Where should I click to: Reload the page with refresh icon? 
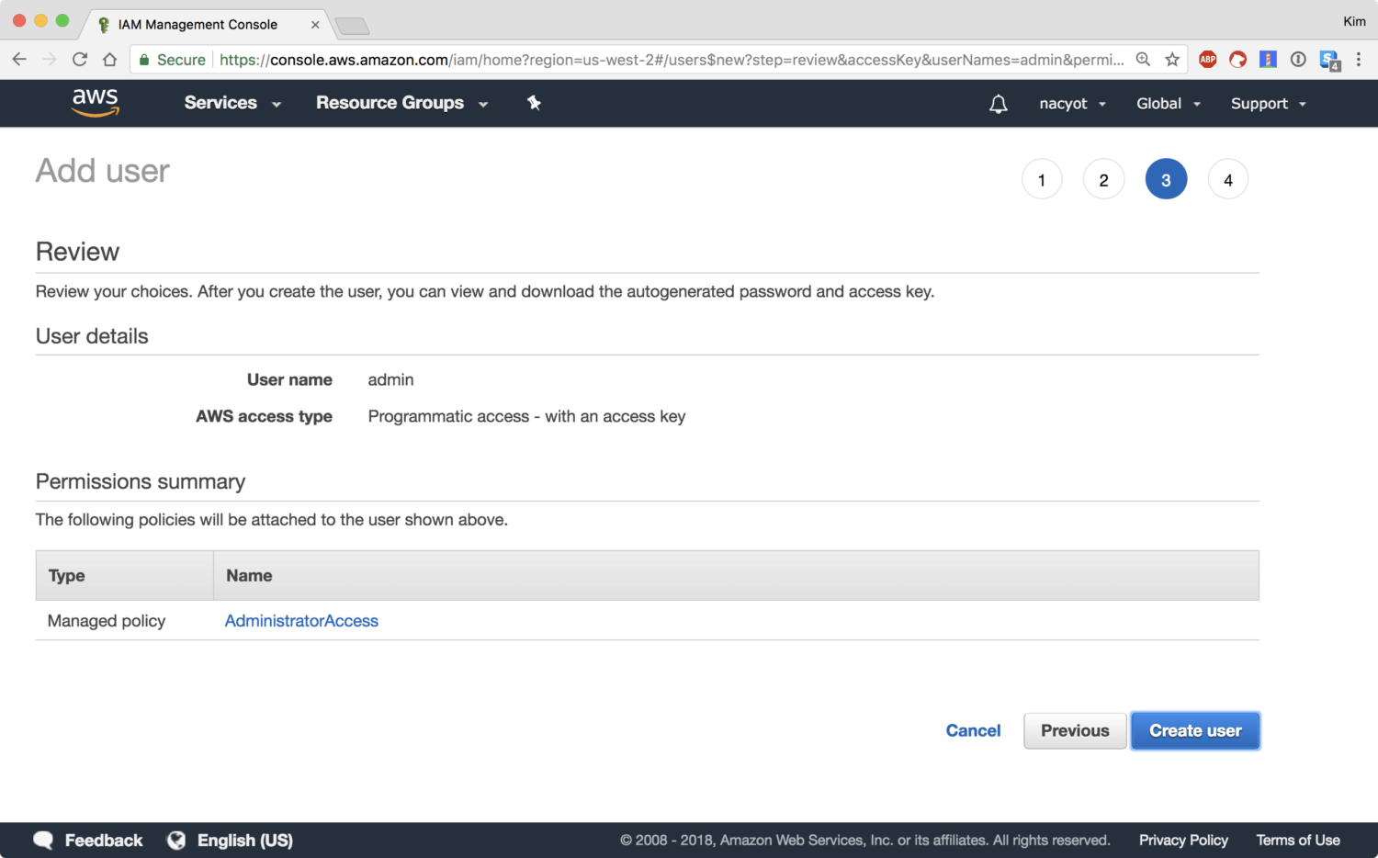pos(80,60)
